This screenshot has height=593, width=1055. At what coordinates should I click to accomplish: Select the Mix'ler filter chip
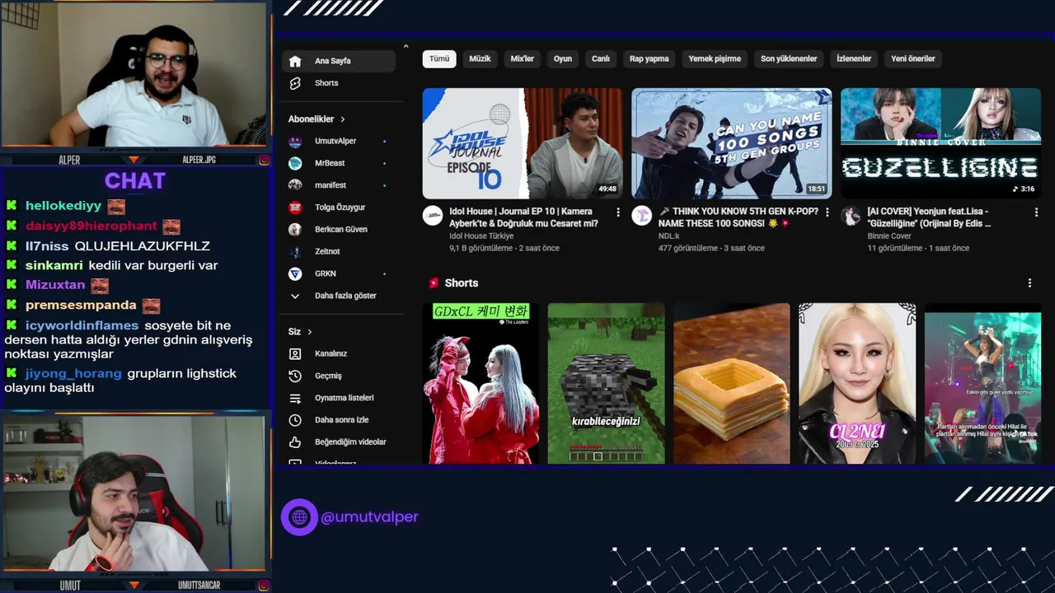523,59
